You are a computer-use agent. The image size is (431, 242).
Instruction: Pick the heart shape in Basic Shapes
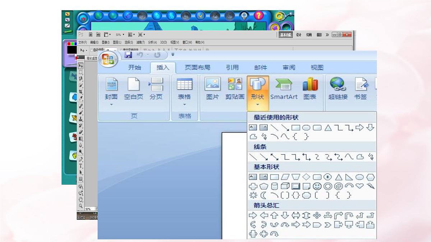click(360, 186)
